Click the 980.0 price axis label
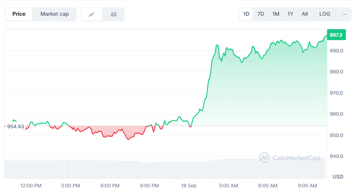 click(336, 72)
